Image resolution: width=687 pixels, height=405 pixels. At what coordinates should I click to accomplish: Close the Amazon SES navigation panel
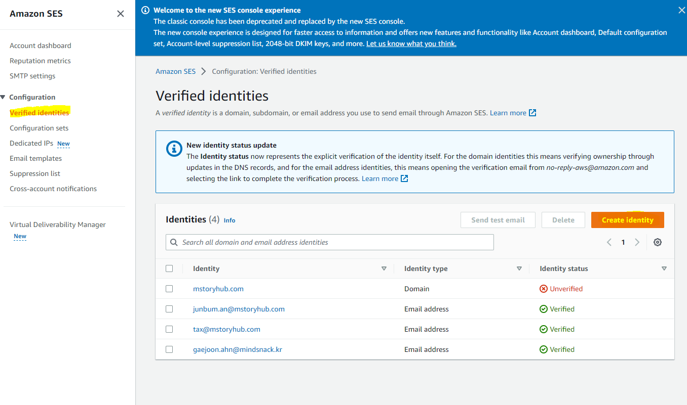[121, 14]
